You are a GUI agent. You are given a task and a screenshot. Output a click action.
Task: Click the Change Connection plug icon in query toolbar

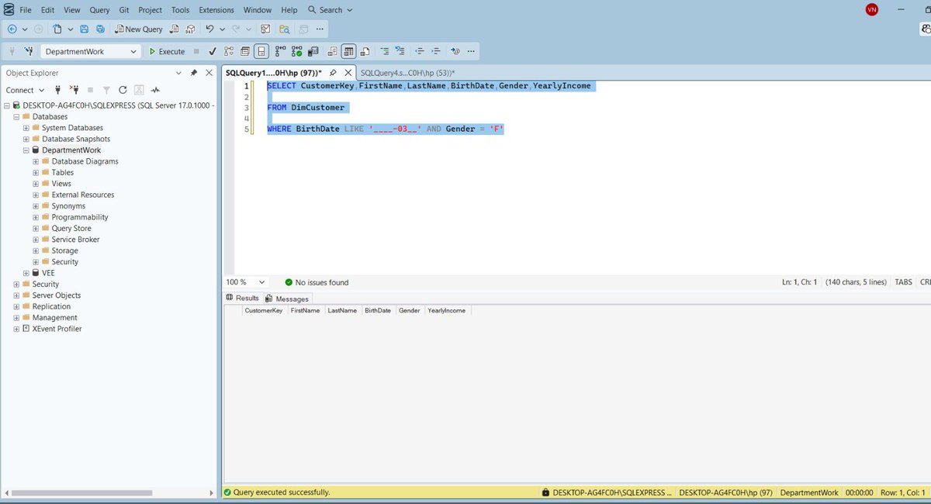[x=29, y=52]
